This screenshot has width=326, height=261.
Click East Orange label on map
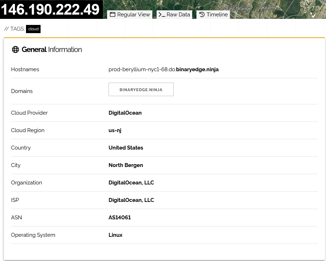pyautogui.click(x=238, y=9)
